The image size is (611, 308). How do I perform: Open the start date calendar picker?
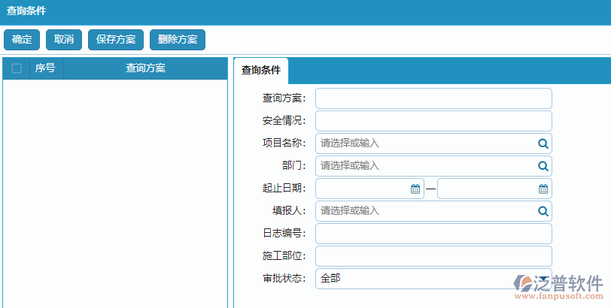click(x=415, y=189)
